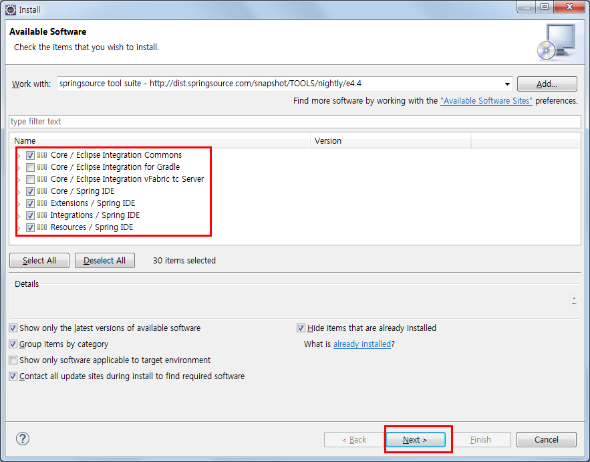The width and height of the screenshot is (590, 462).
Task: Open the already installed link
Action: pos(362,344)
